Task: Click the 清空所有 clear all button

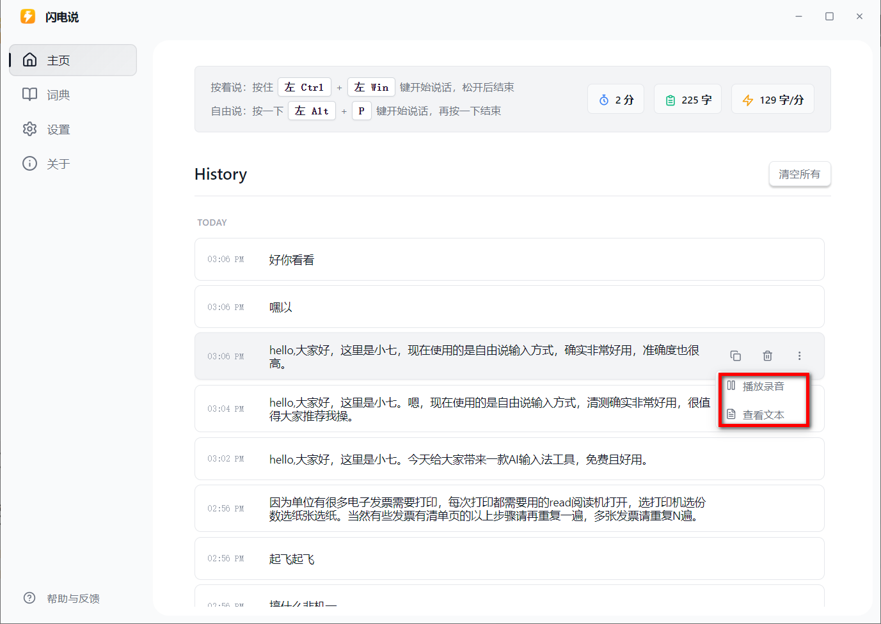Action: pyautogui.click(x=800, y=174)
